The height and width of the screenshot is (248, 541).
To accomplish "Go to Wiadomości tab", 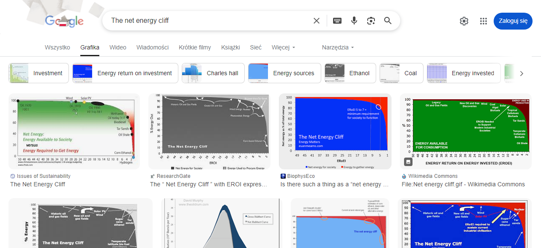I will coord(153,47).
